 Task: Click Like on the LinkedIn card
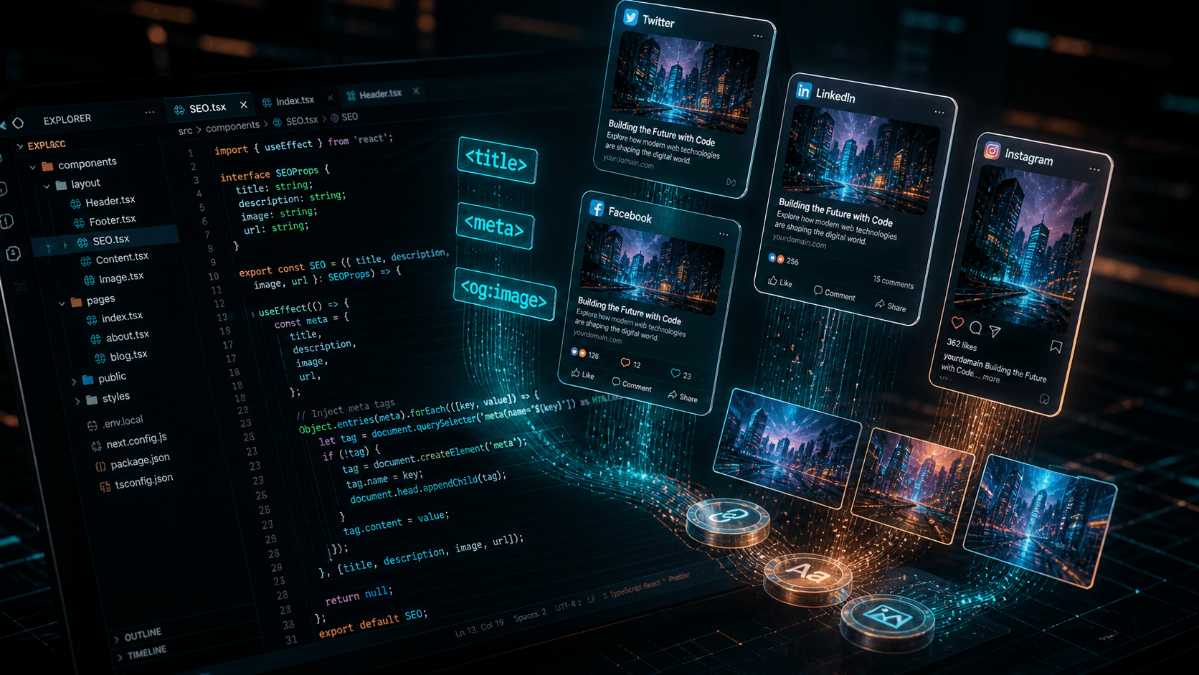(x=780, y=282)
